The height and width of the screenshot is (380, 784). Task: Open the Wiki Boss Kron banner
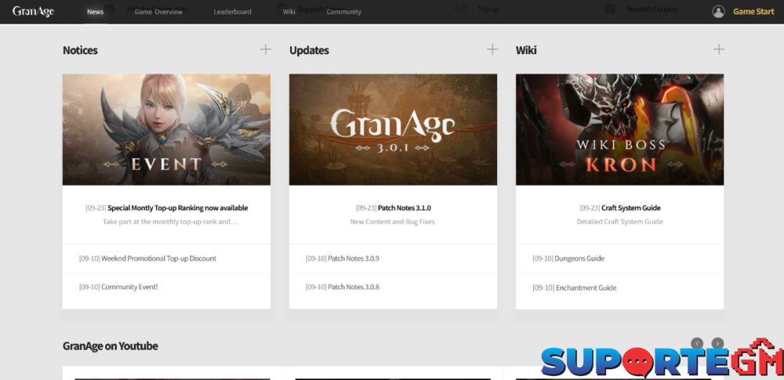pyautogui.click(x=619, y=129)
